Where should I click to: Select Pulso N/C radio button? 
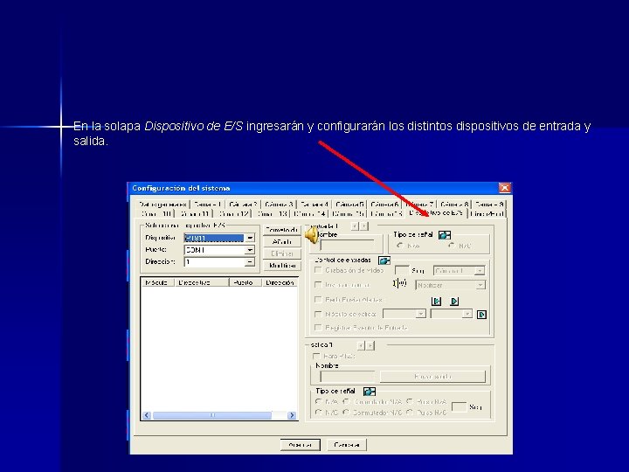[410, 413]
